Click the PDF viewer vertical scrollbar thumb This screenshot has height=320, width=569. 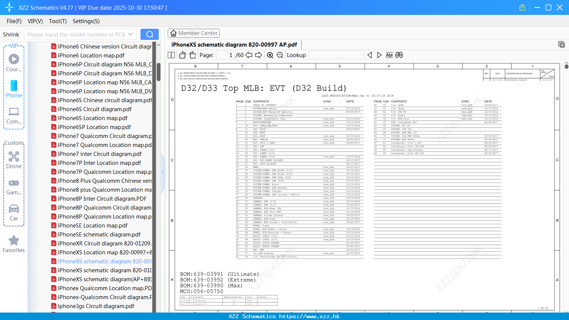point(566,66)
